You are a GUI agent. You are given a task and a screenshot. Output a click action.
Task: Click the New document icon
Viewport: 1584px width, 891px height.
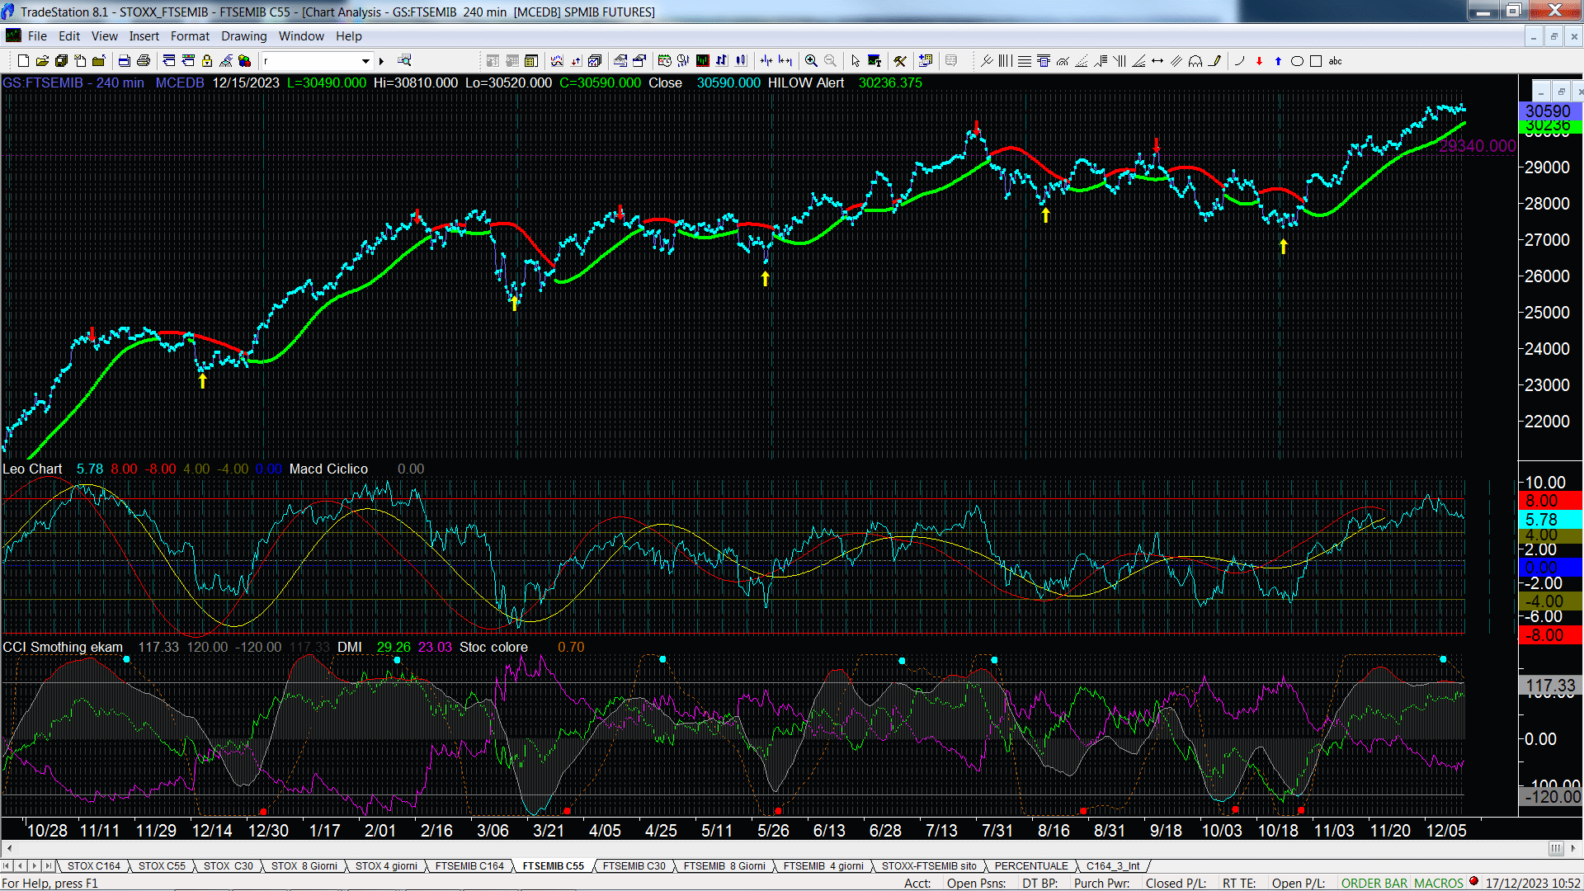tap(23, 61)
